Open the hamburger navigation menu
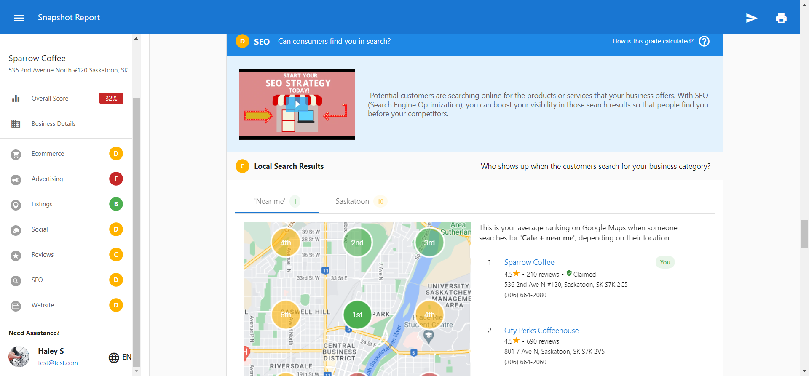This screenshot has height=376, width=809. (x=19, y=18)
